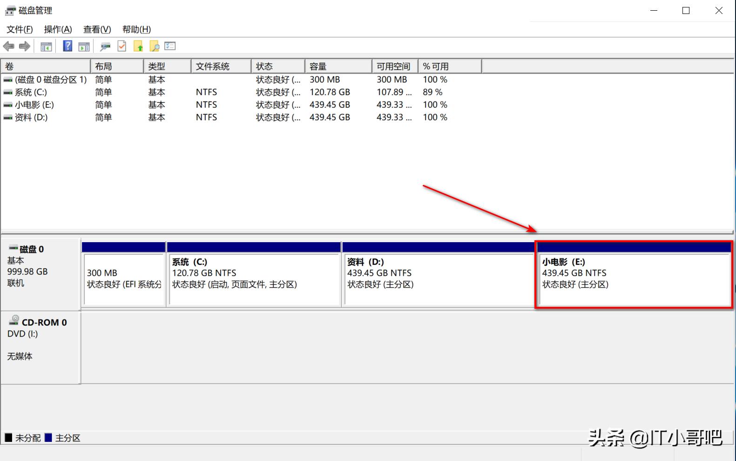The height and width of the screenshot is (461, 736).
Task: Select the 小电影 (E:) partition block
Action: (634, 278)
